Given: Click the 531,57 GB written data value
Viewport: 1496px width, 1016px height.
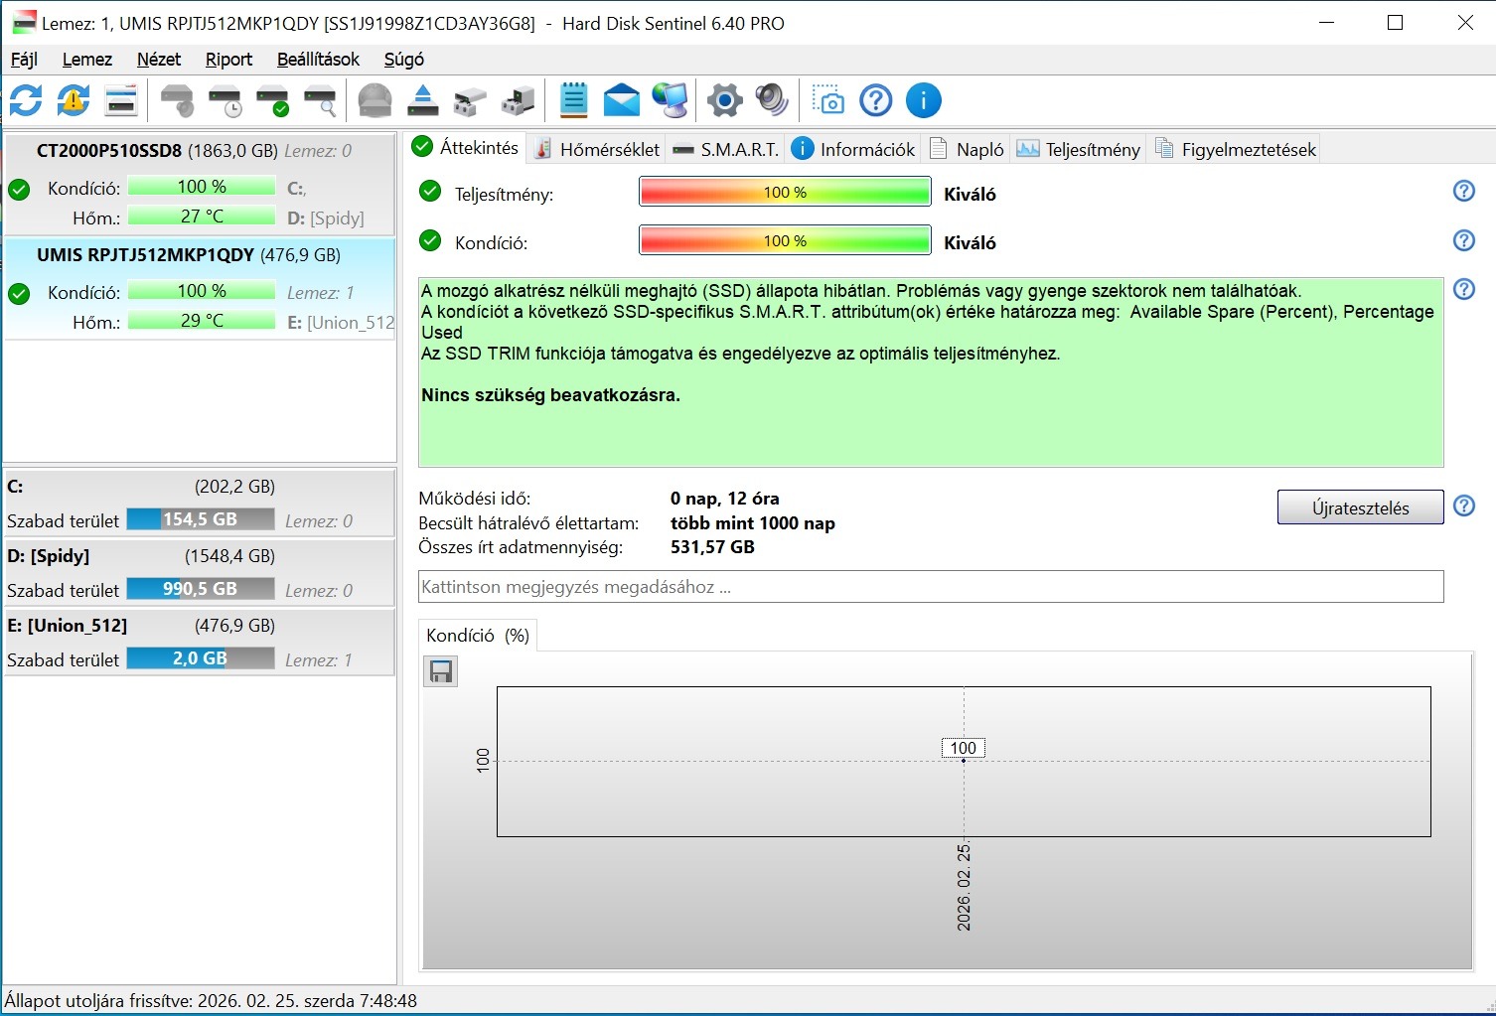Looking at the screenshot, I should point(712,547).
